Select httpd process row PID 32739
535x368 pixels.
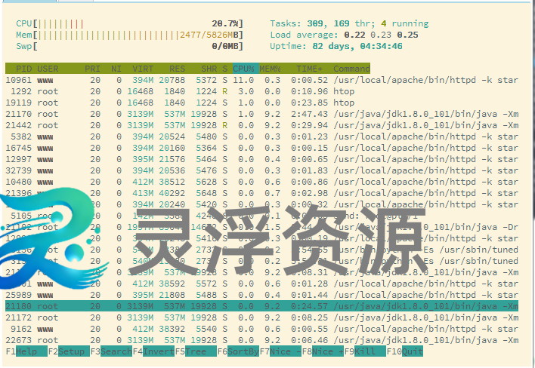(x=261, y=170)
